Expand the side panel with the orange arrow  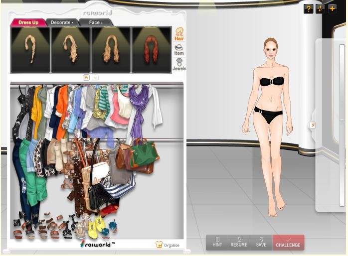313,125
